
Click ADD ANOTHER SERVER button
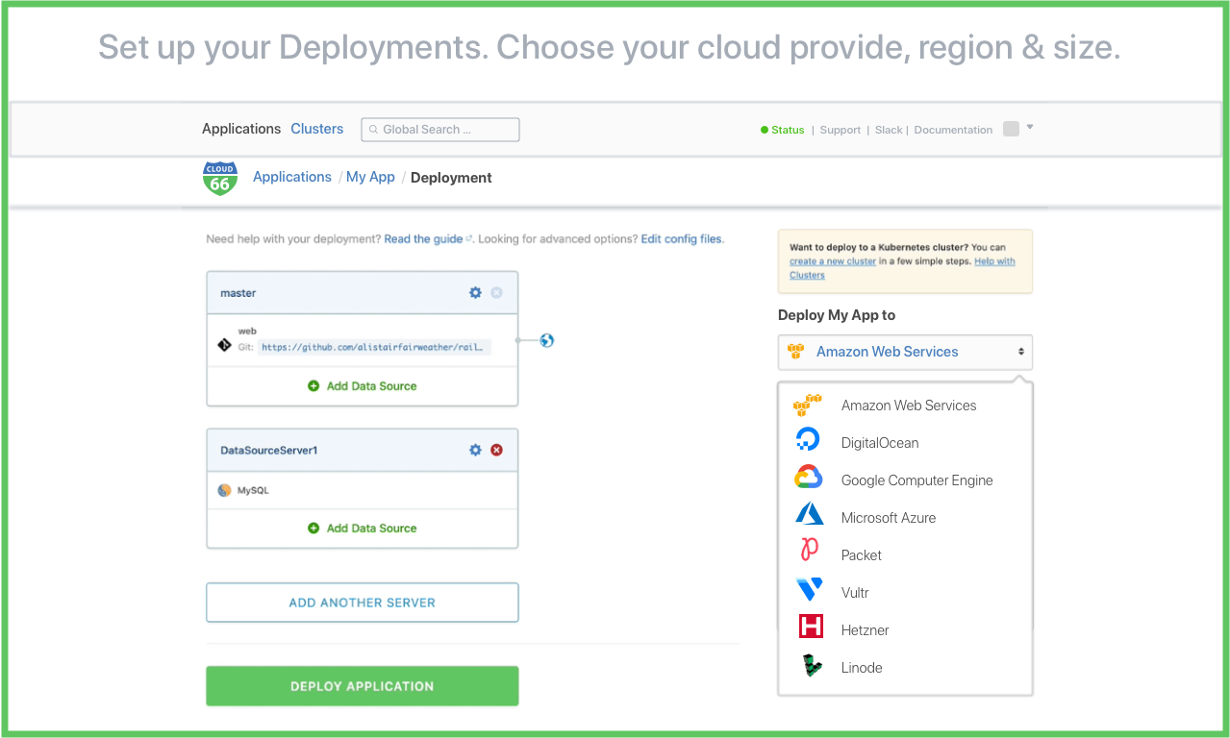point(363,603)
